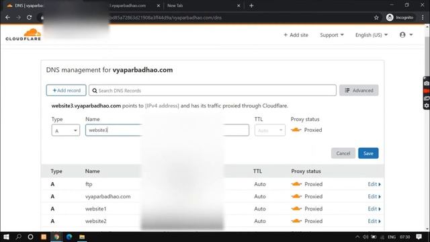Open Chrome's three-dot menu

(423, 17)
